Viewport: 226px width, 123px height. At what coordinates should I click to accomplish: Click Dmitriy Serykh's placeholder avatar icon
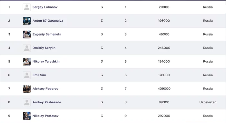pos(27,48)
